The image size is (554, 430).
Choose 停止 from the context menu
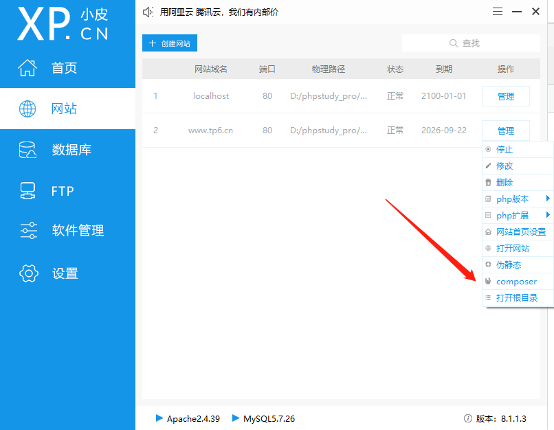click(518, 149)
